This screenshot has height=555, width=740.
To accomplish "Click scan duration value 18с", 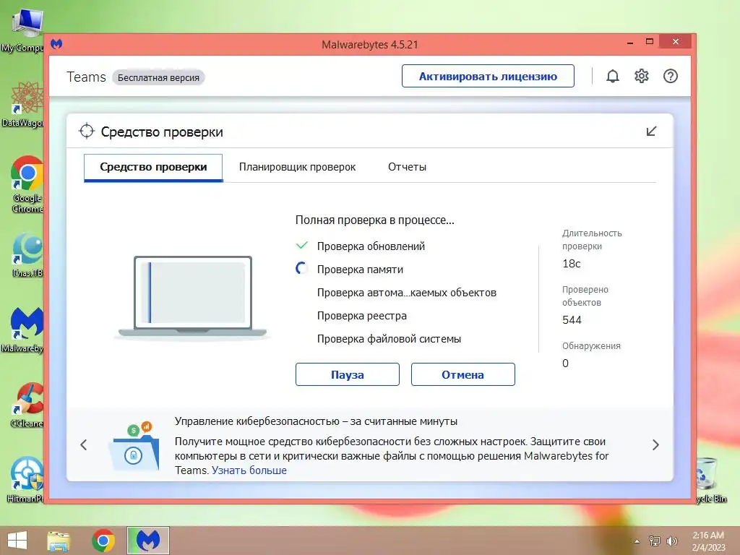I will point(572,263).
